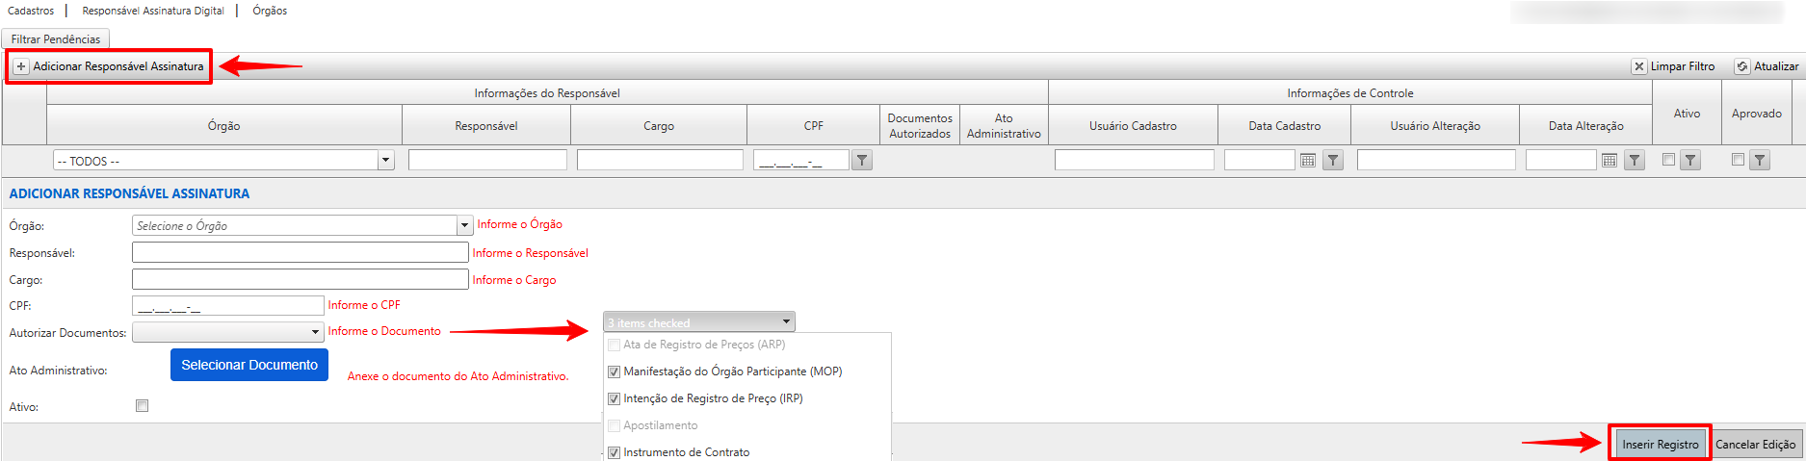Uncheck Intenção de Registro de Preço (IRP)
This screenshot has width=1806, height=461.
[x=614, y=398]
